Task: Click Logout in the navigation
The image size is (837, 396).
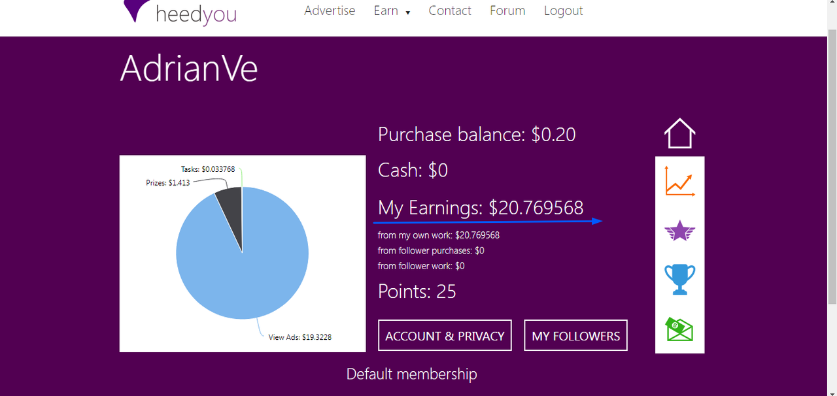Action: (x=563, y=10)
